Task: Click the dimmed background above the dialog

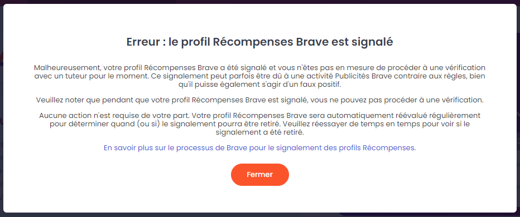Action: pyautogui.click(x=259, y=2)
